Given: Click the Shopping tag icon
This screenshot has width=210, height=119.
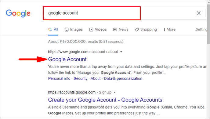Looking at the screenshot, I should click(137, 29).
